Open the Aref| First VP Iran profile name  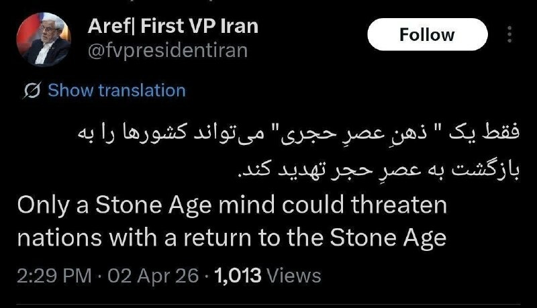tap(173, 27)
